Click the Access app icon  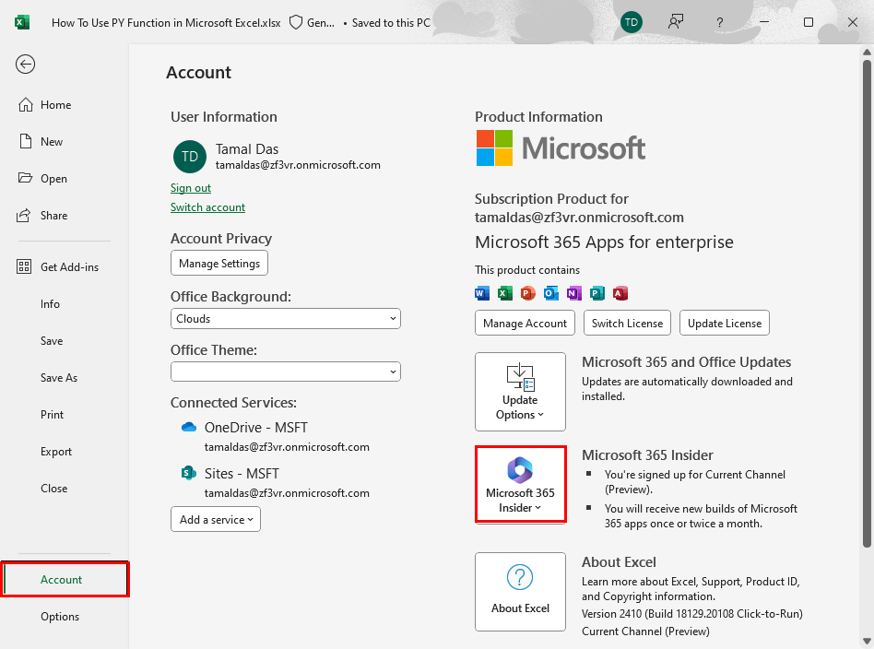click(x=620, y=293)
